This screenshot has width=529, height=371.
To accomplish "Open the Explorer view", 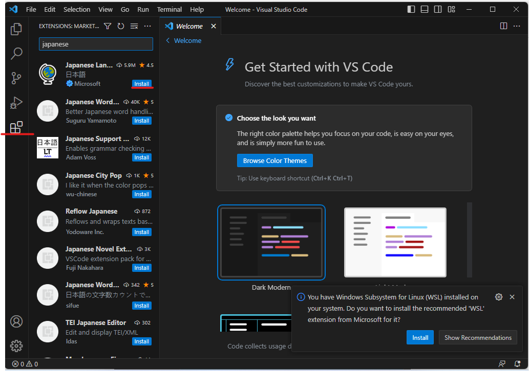I will pyautogui.click(x=16, y=29).
